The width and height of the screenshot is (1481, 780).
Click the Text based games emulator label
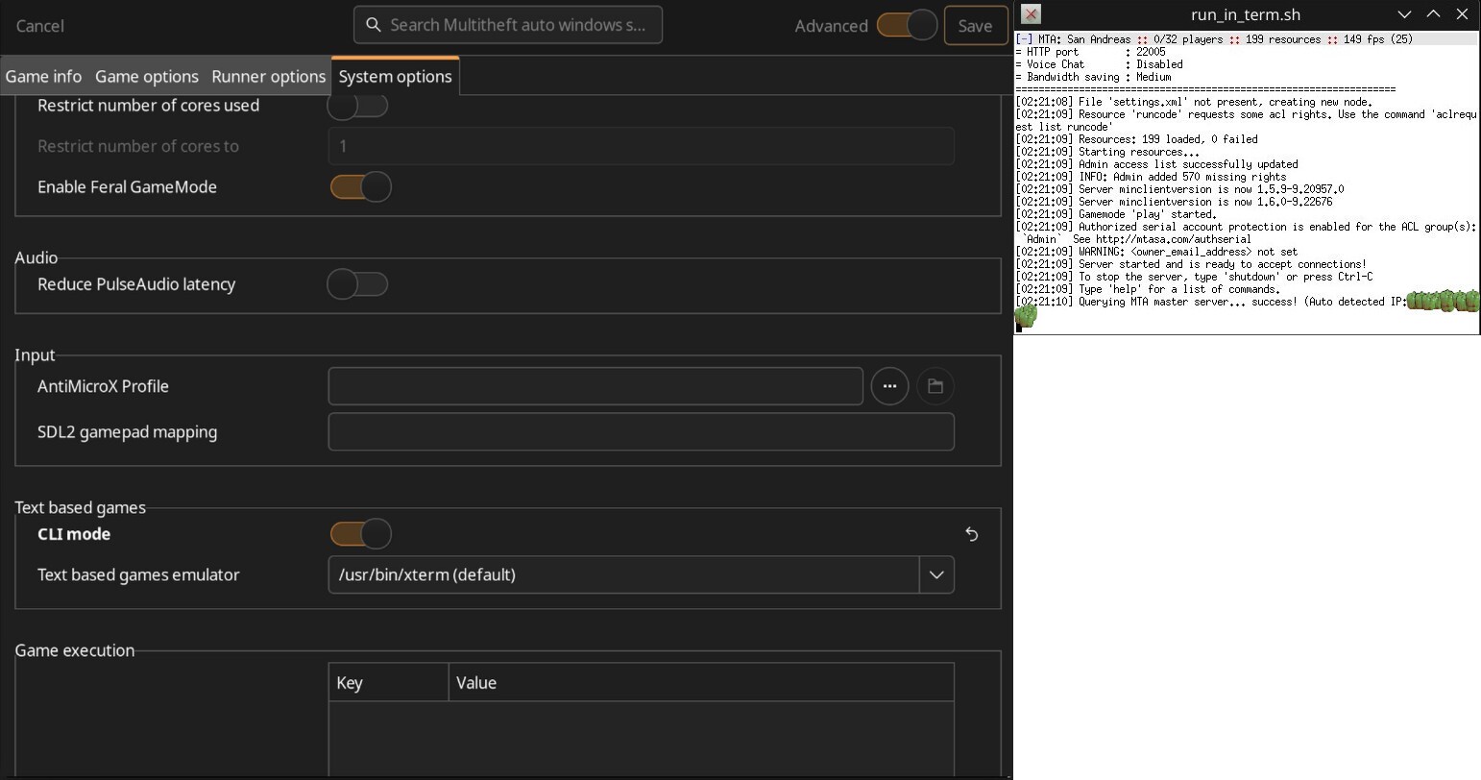138,575
